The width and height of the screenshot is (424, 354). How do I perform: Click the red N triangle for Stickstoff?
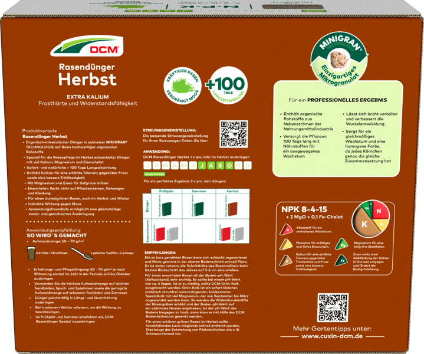coord(286,230)
